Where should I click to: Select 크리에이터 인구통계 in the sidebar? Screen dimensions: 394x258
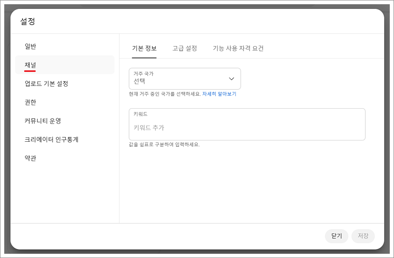pos(64,139)
